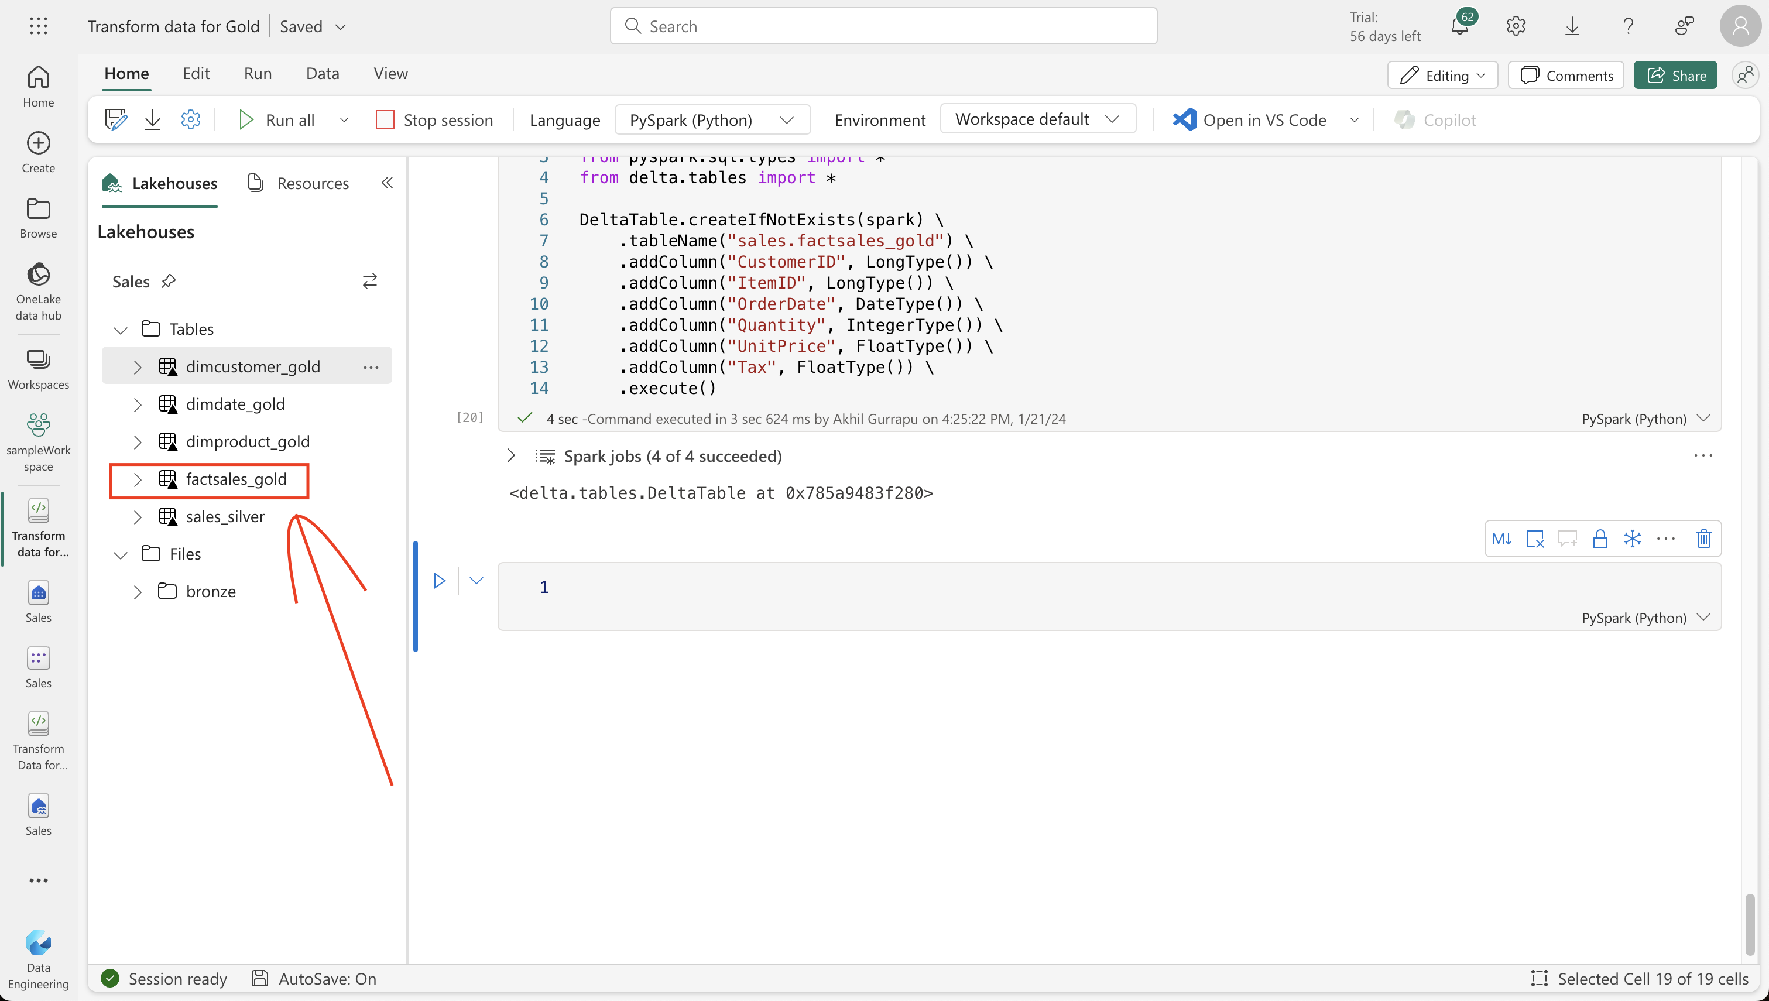
Task: Open more options for dimcustomer_gold
Action: point(371,367)
